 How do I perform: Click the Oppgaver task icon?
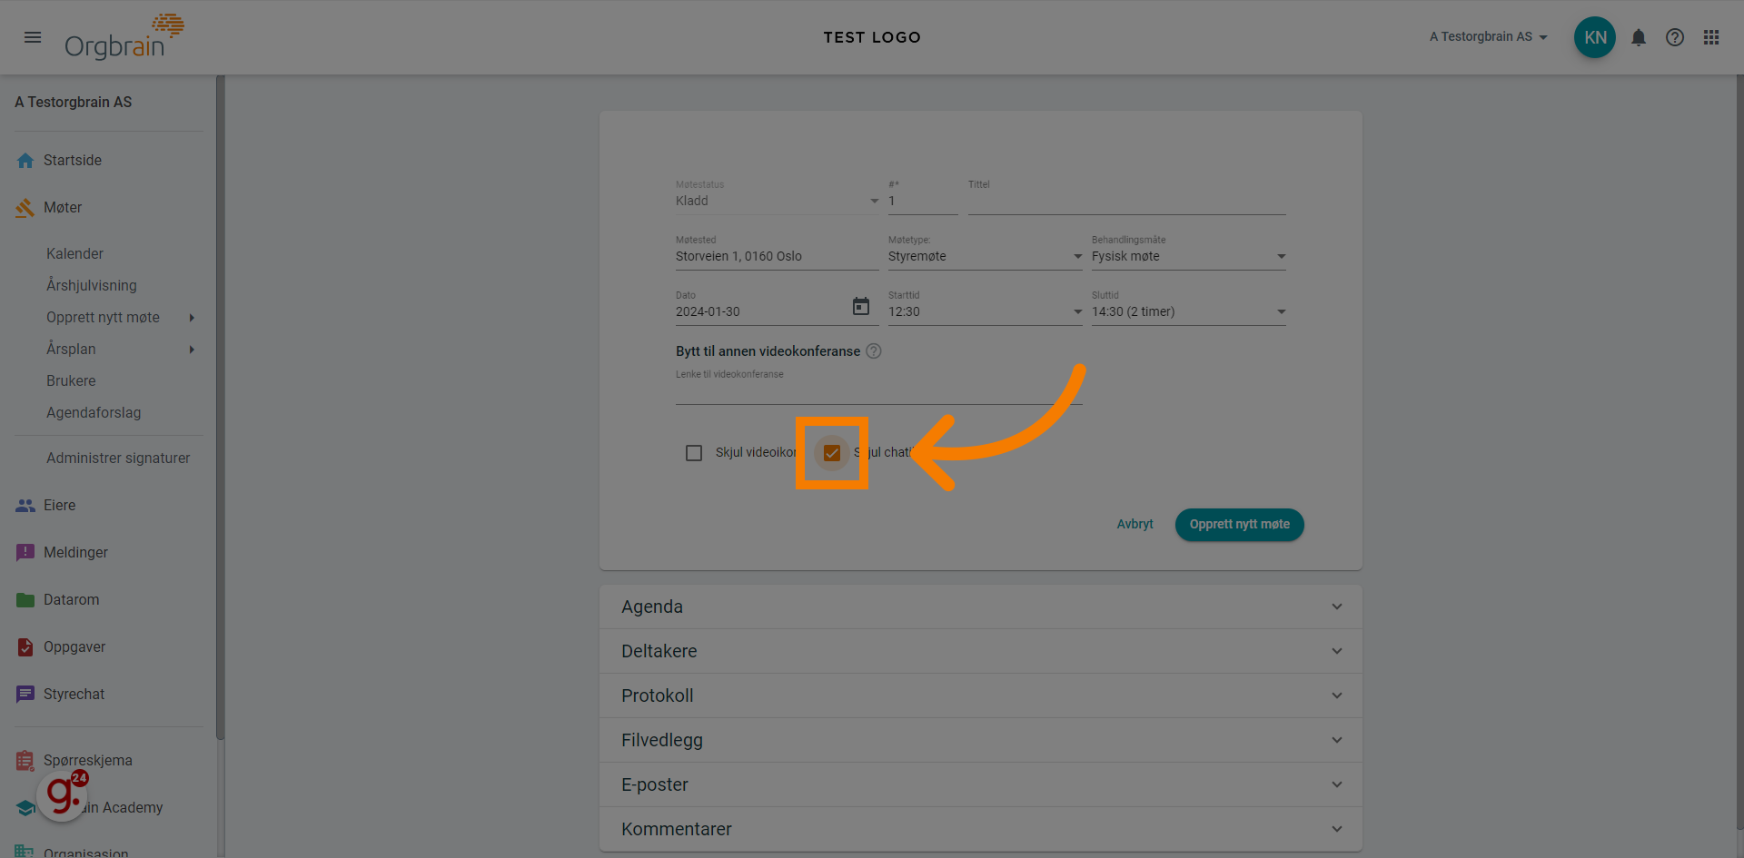point(25,647)
